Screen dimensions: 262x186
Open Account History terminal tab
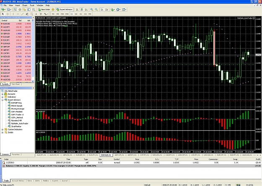point(18,181)
